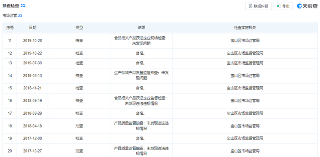Viewport: 320px width, 157px height.
Task: Click type 检查 in row 12
Action: [x=79, y=54]
